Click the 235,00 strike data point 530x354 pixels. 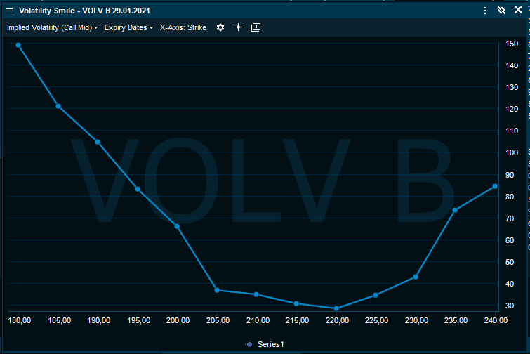pyautogui.click(x=455, y=210)
